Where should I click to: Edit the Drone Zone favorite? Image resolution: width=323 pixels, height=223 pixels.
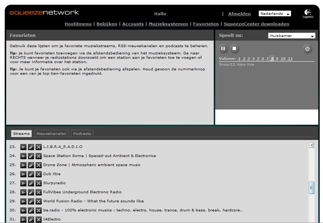31,165
